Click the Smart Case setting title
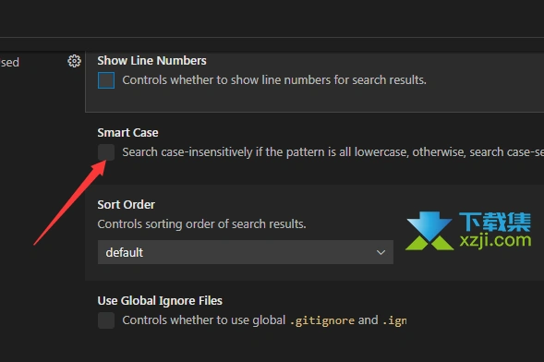Screen dimensions: 544x362 127,132
